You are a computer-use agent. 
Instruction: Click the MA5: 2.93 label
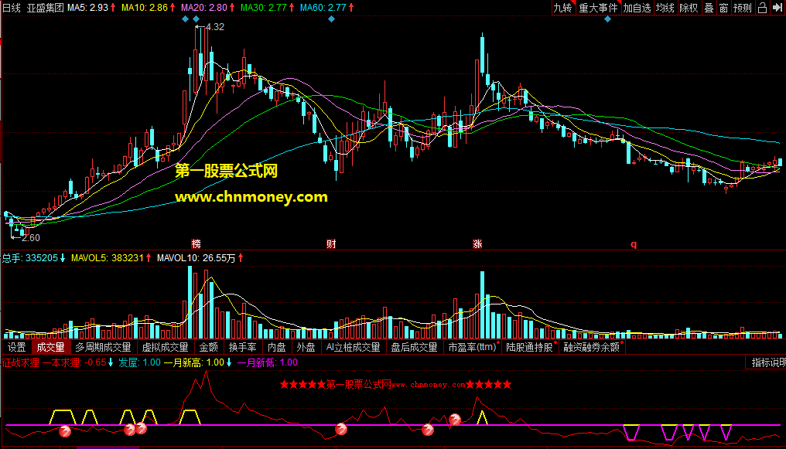(x=88, y=8)
